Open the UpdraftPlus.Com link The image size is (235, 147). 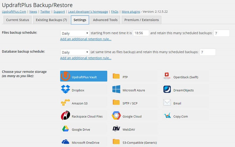[x=14, y=12]
